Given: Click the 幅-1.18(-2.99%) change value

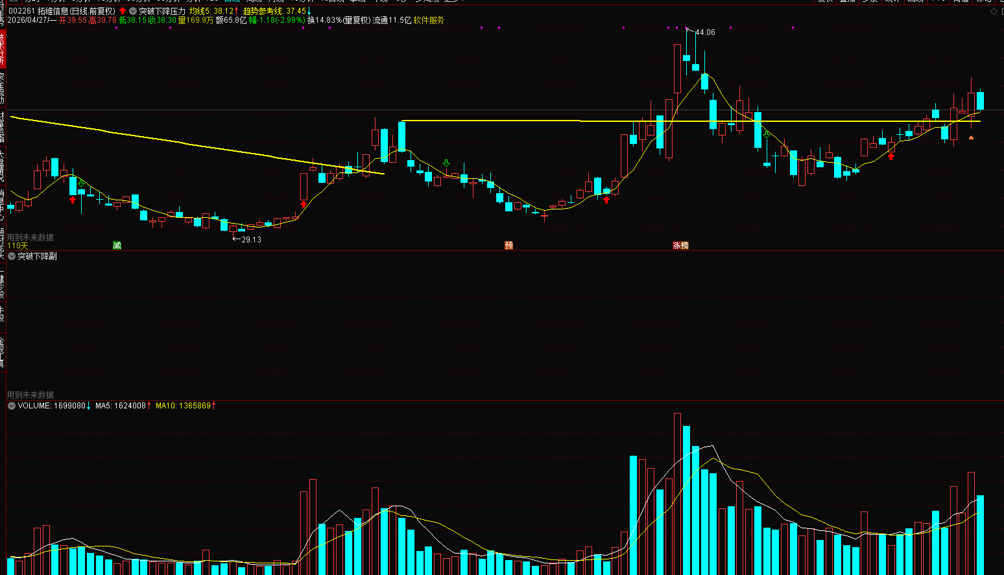Looking at the screenshot, I should 277,20.
